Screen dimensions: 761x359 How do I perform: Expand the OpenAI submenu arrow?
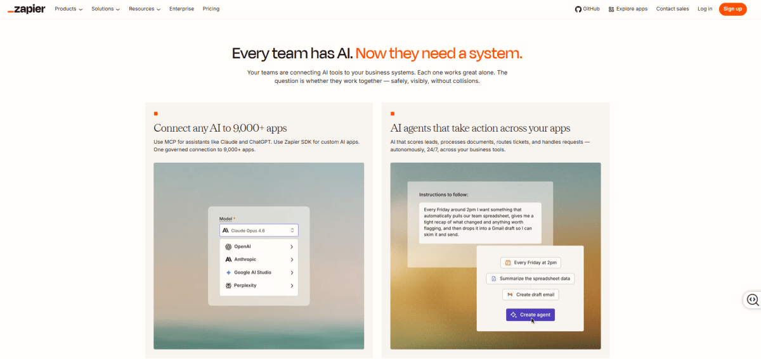(292, 246)
